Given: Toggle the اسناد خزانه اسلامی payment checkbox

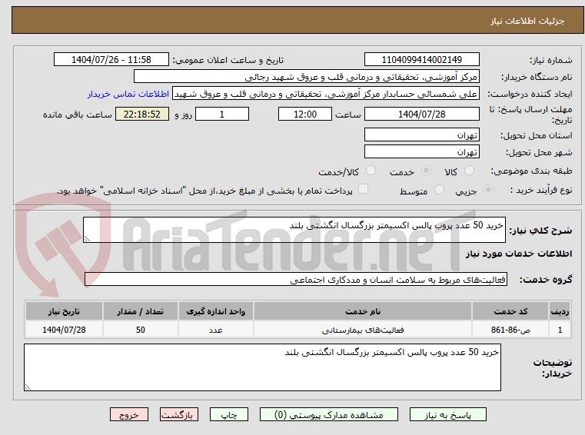Looking at the screenshot, I should pos(363,189).
